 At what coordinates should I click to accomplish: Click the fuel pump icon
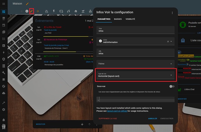(179, 52)
